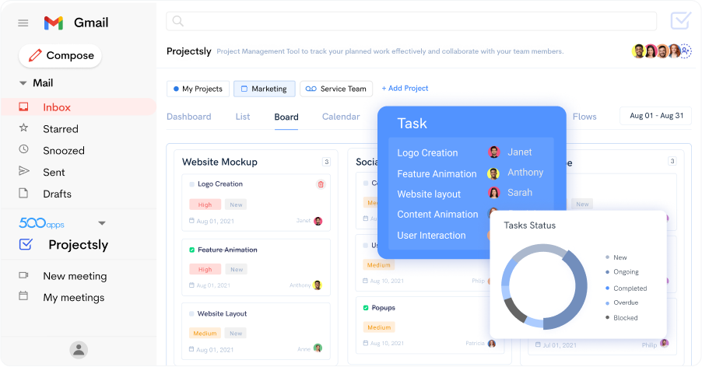Start a New meeting
The width and height of the screenshot is (702, 367).
75,276
